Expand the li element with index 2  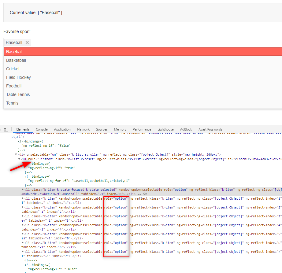(23, 207)
